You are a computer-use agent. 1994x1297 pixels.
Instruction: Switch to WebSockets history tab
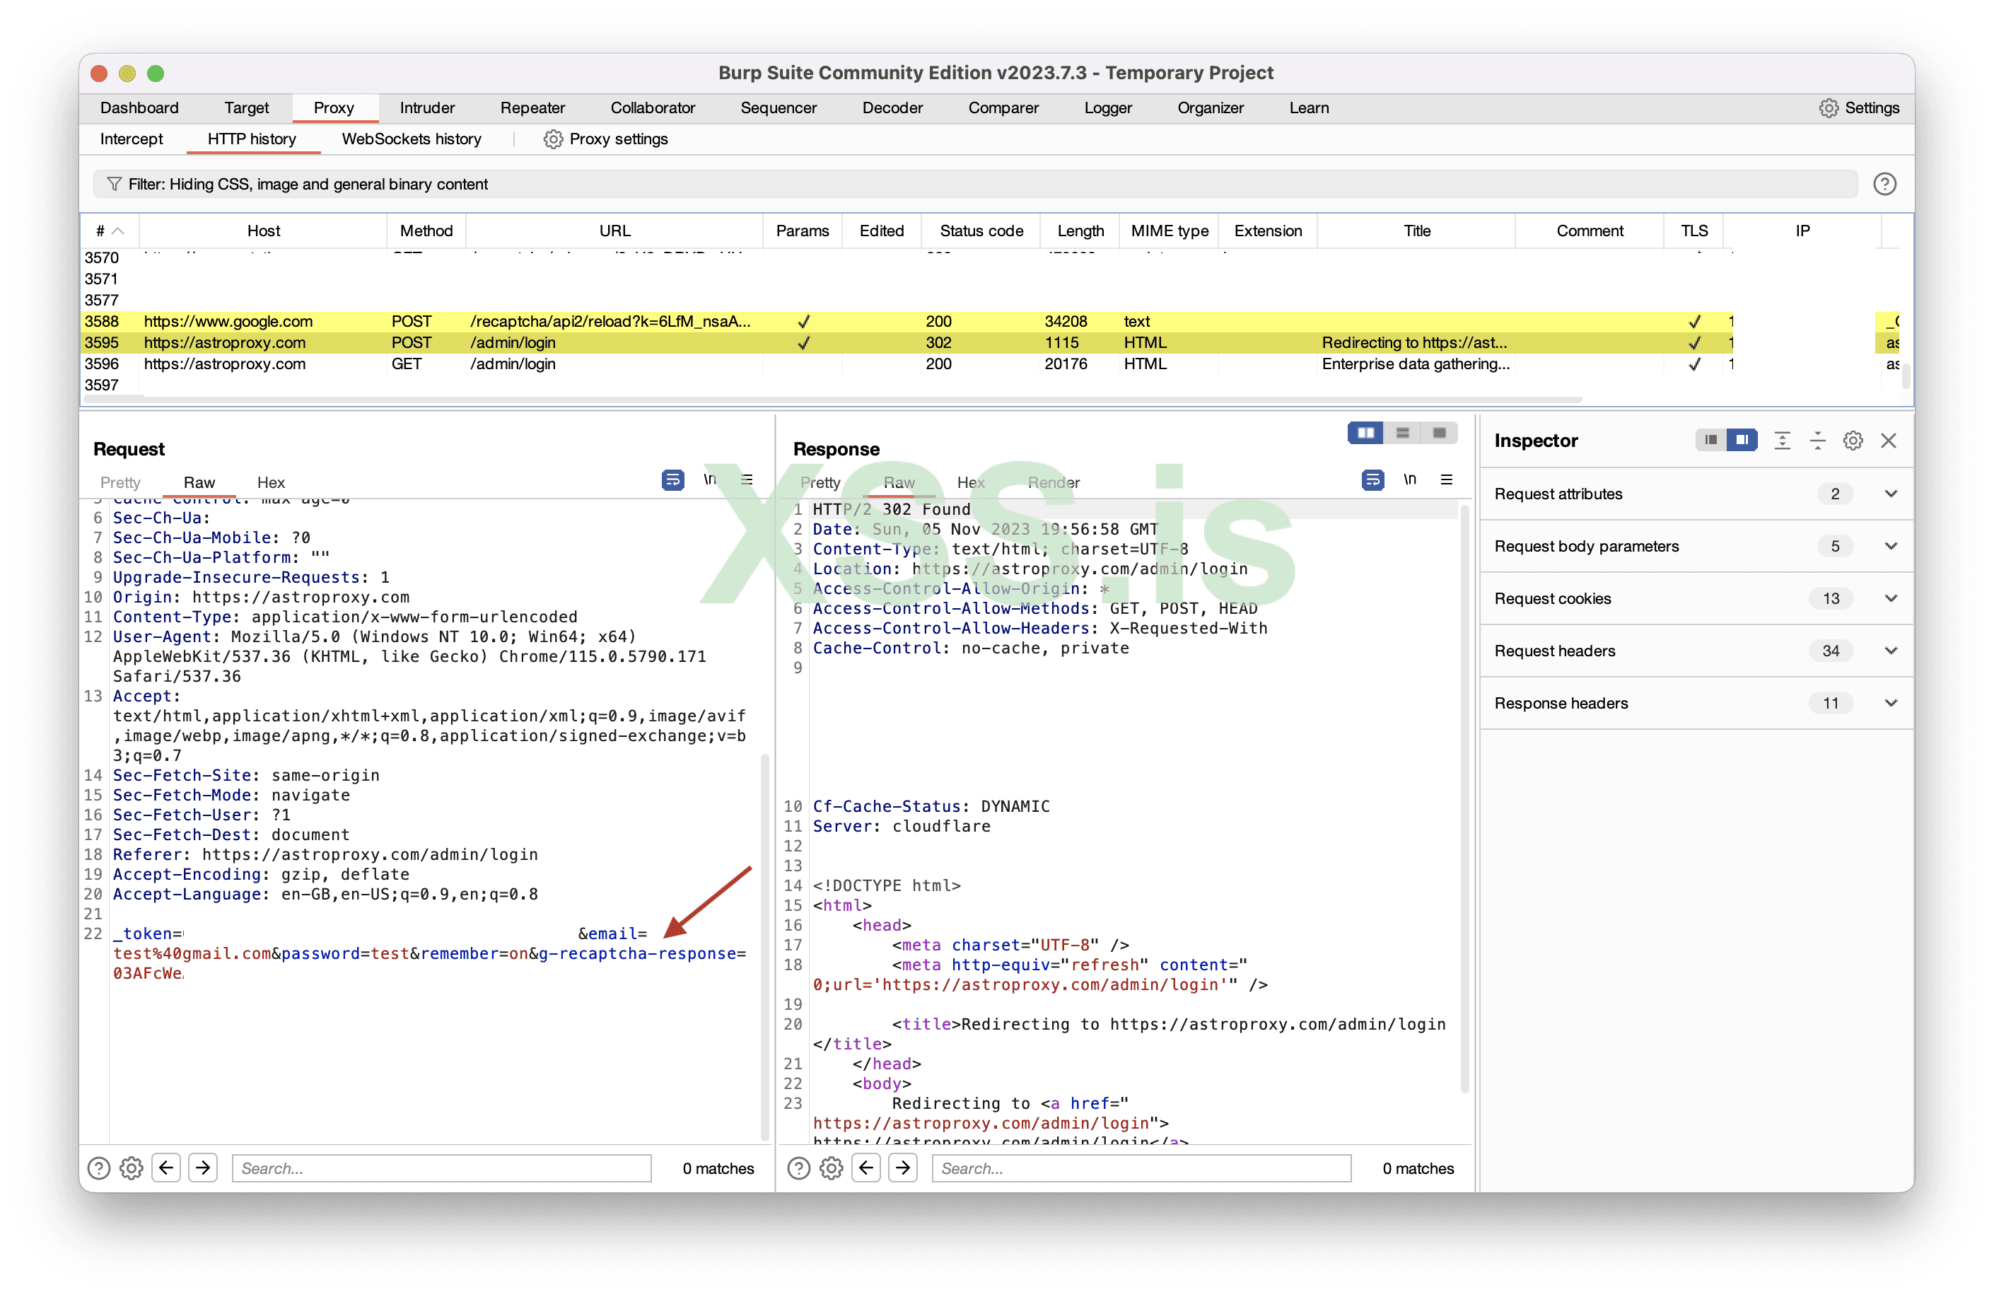coord(412,139)
